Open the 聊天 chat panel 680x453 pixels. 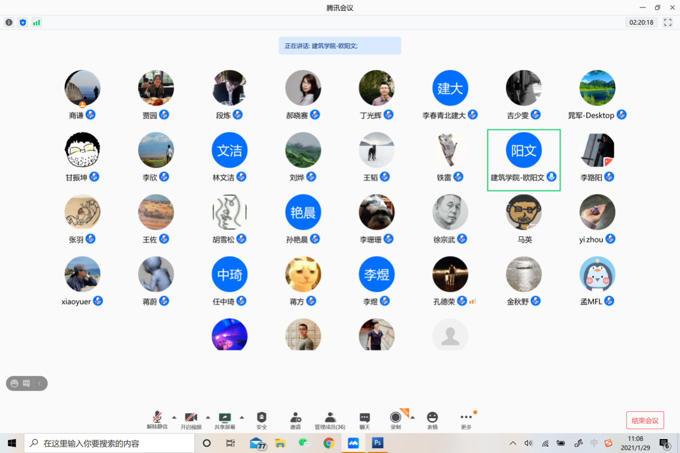[x=364, y=420]
